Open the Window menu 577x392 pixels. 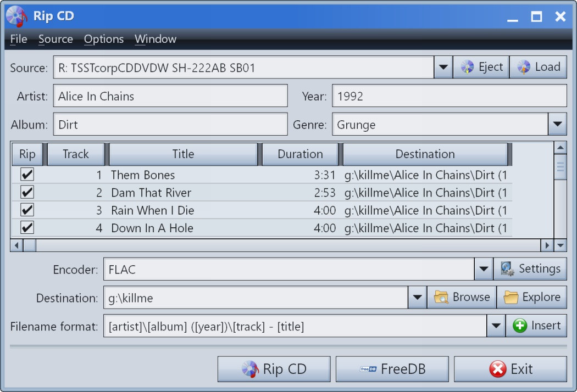156,39
